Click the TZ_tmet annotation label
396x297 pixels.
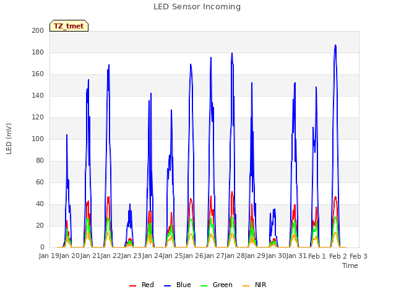(69, 26)
